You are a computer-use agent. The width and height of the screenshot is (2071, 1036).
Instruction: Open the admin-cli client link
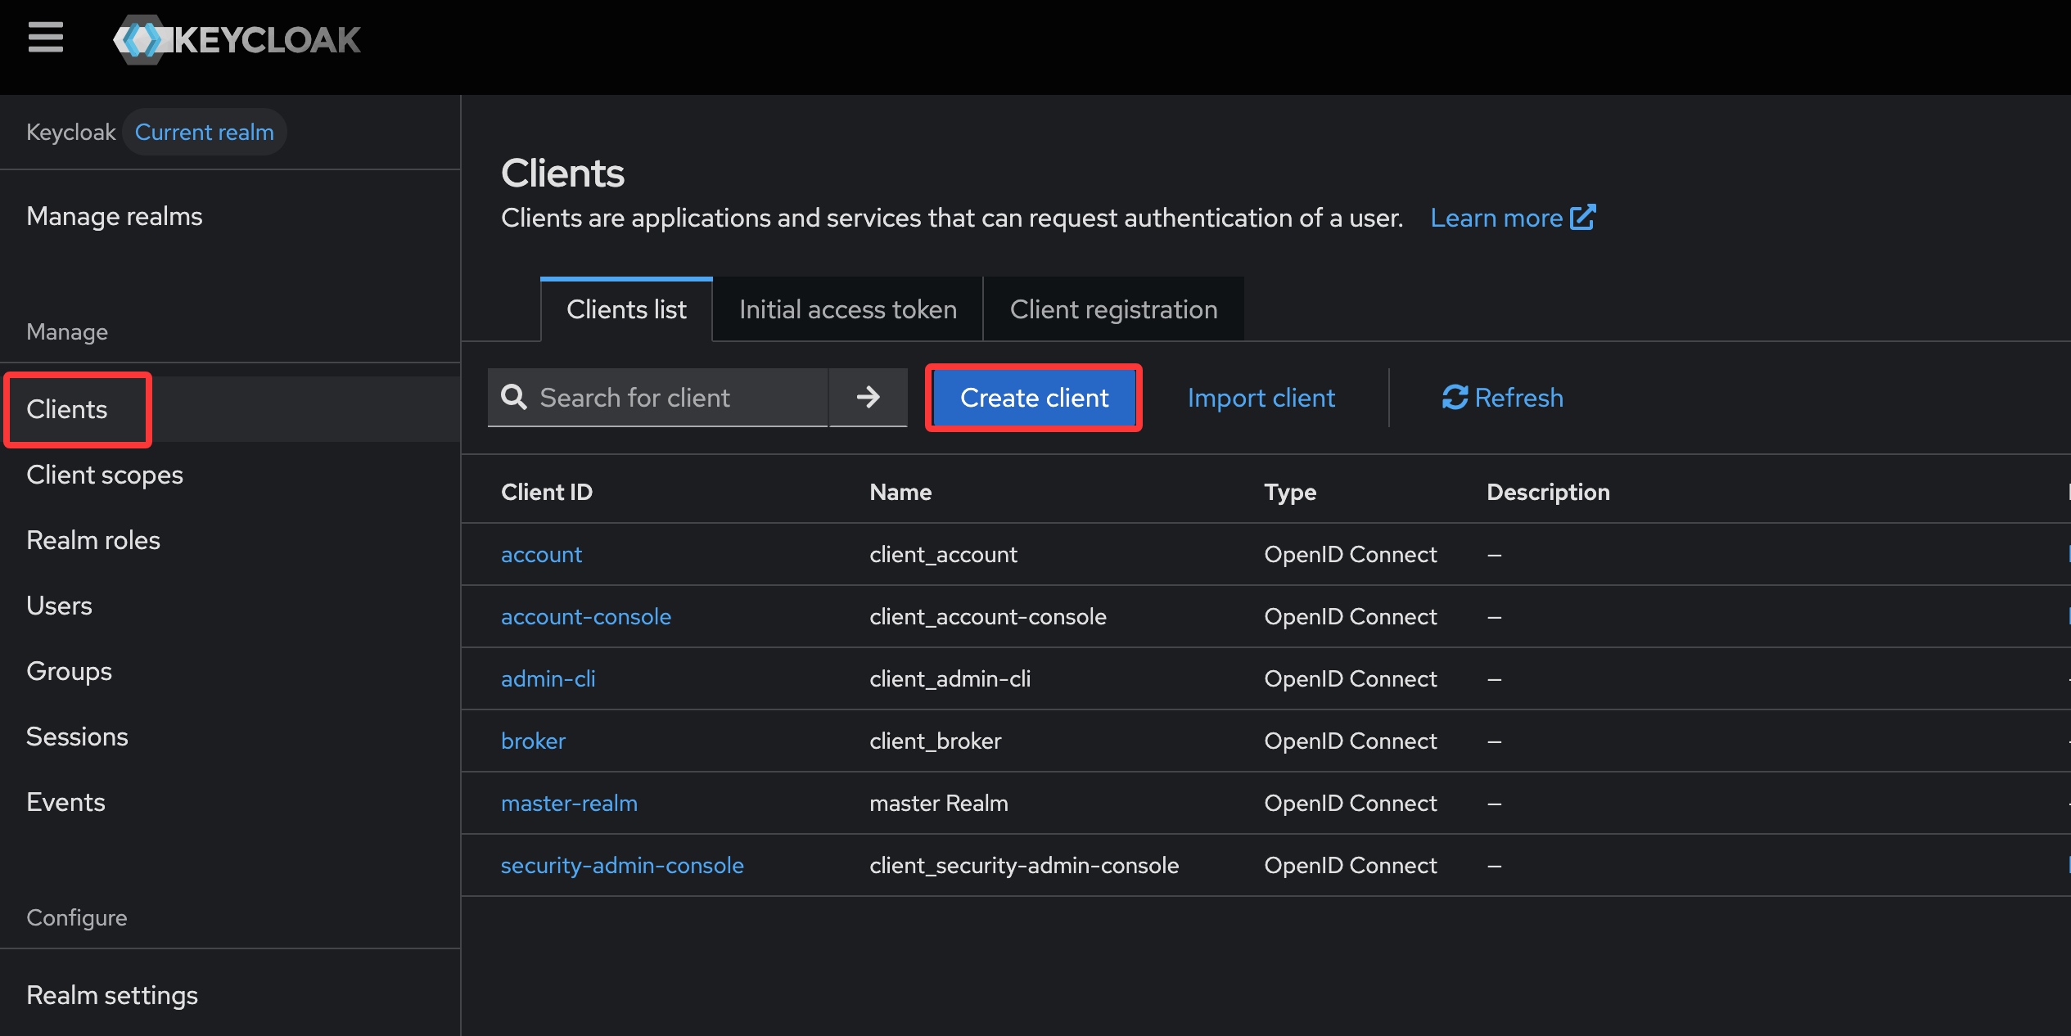pos(548,678)
